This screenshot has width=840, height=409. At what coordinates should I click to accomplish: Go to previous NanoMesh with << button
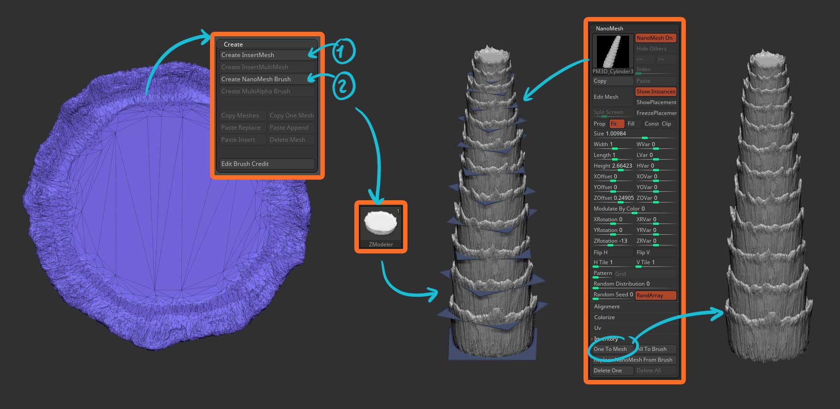645,59
